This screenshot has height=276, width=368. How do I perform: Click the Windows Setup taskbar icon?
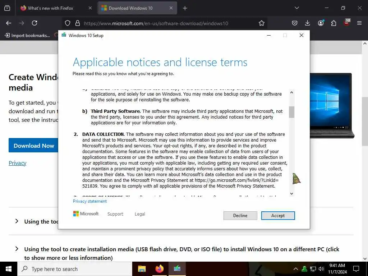177,269
